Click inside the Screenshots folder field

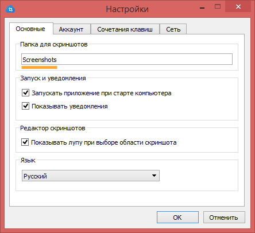127,59
